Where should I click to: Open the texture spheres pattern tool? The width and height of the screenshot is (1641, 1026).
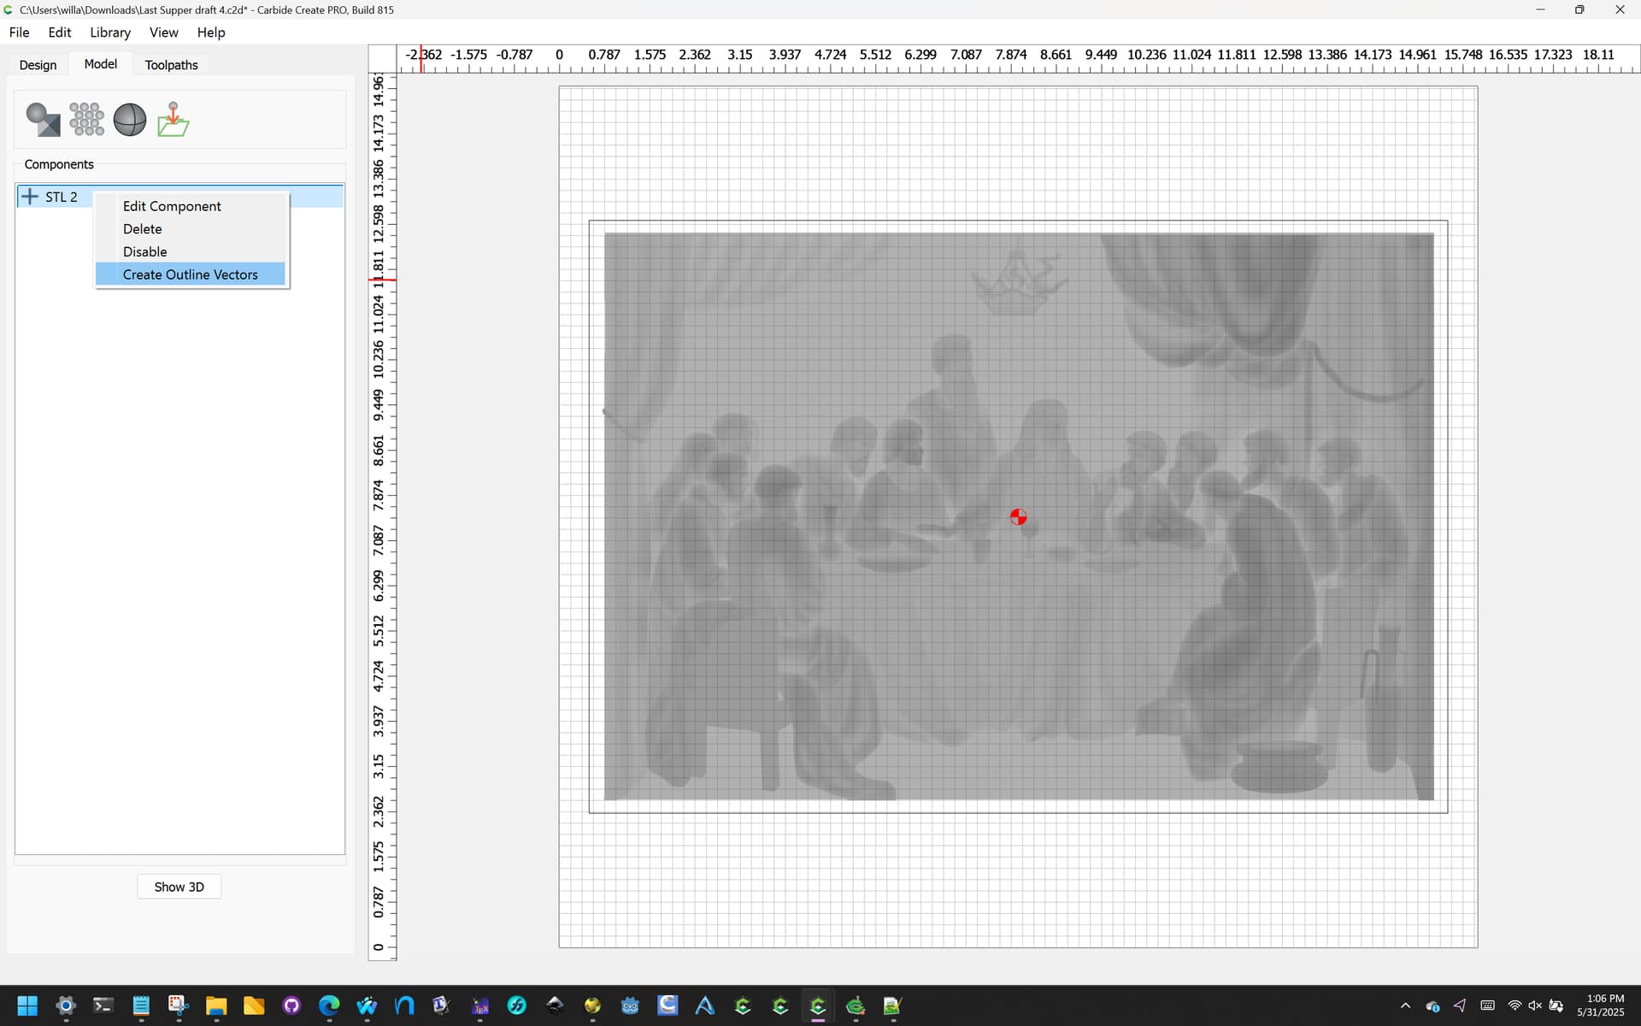click(86, 120)
